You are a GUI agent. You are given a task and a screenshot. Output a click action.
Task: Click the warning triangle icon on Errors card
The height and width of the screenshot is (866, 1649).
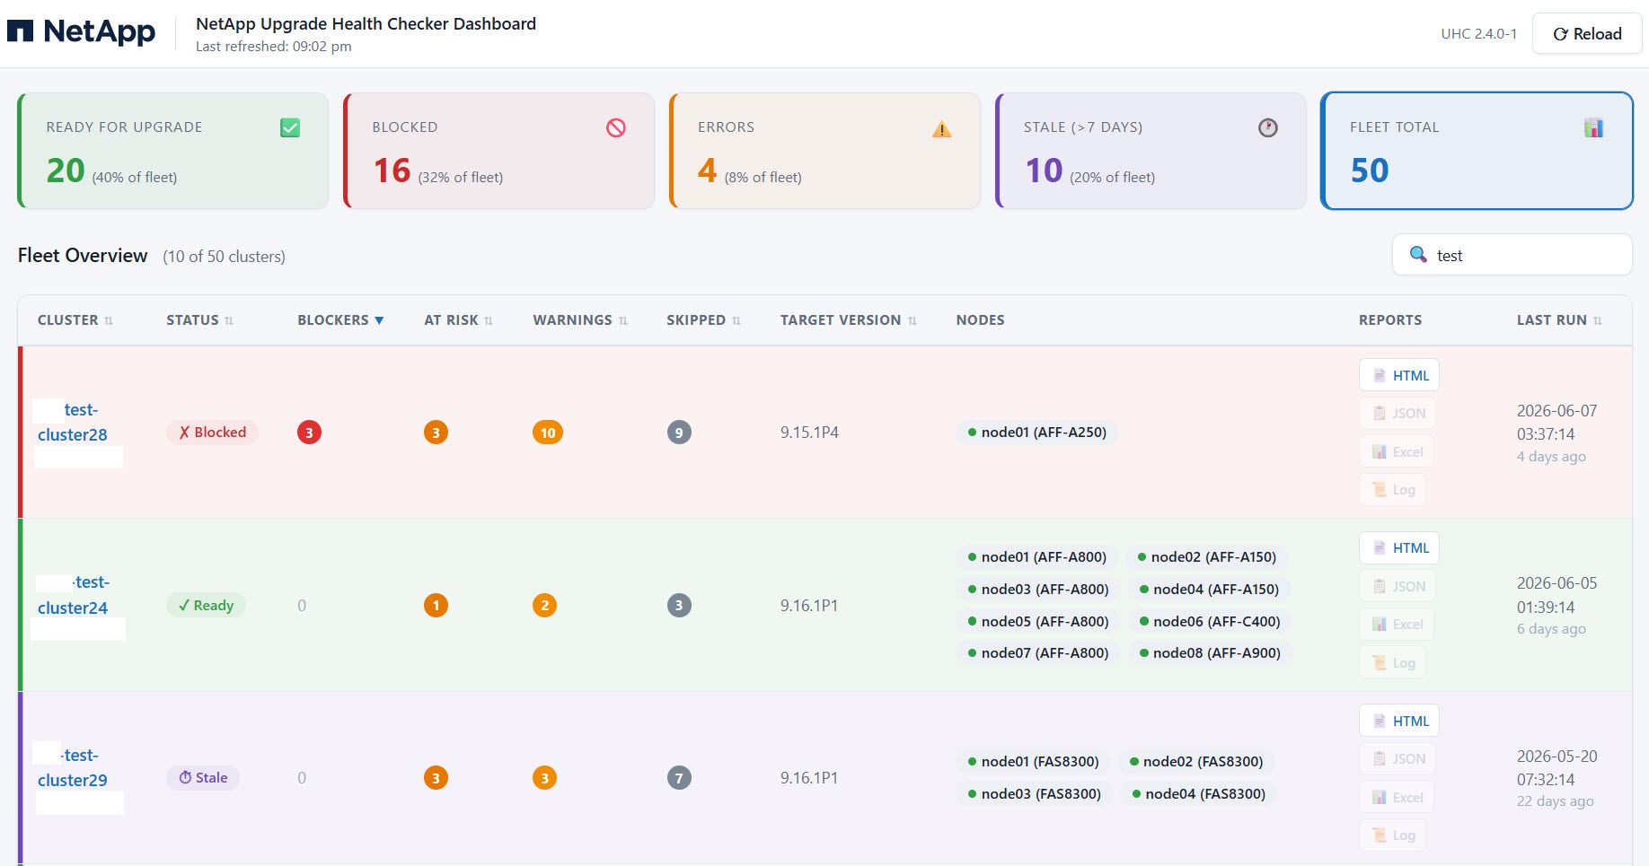tap(941, 128)
